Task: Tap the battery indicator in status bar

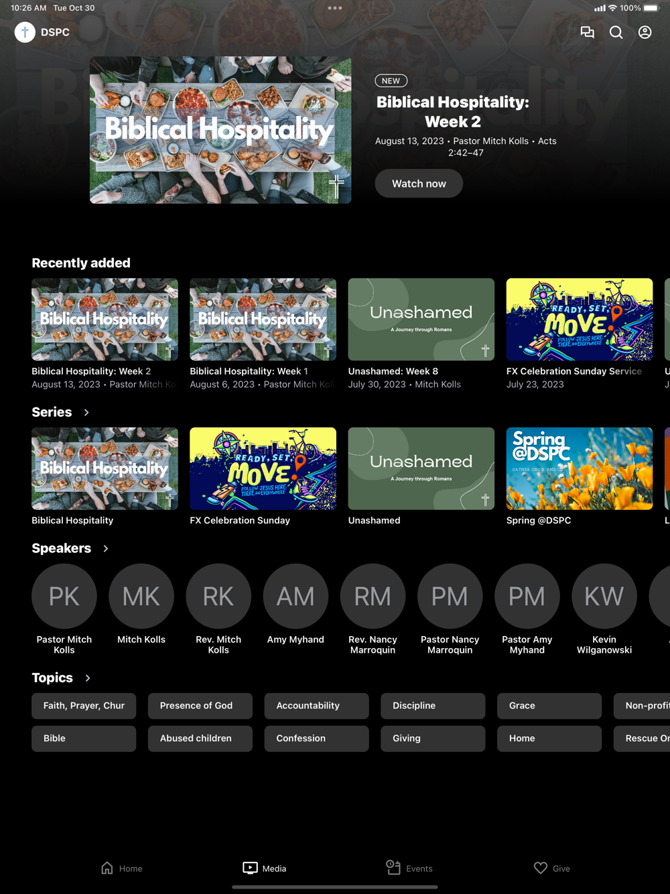Action: coord(652,8)
